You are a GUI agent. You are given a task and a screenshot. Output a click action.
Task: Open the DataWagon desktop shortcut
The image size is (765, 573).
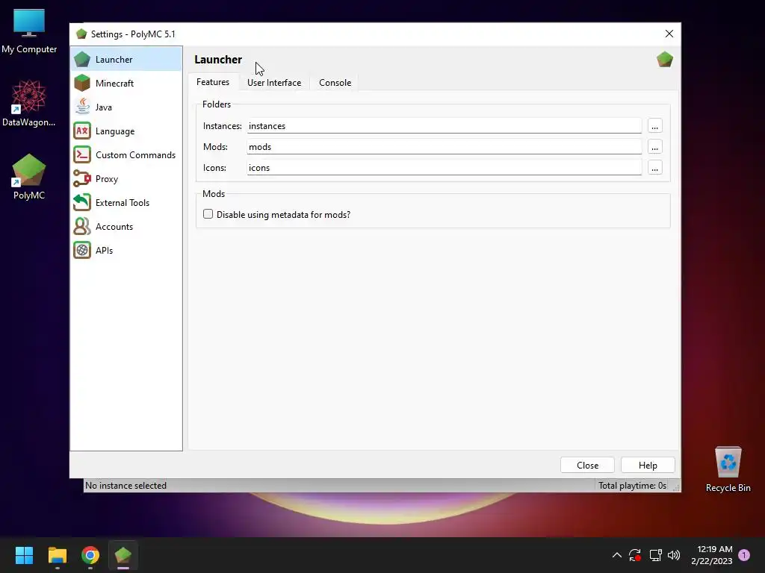coord(29,103)
